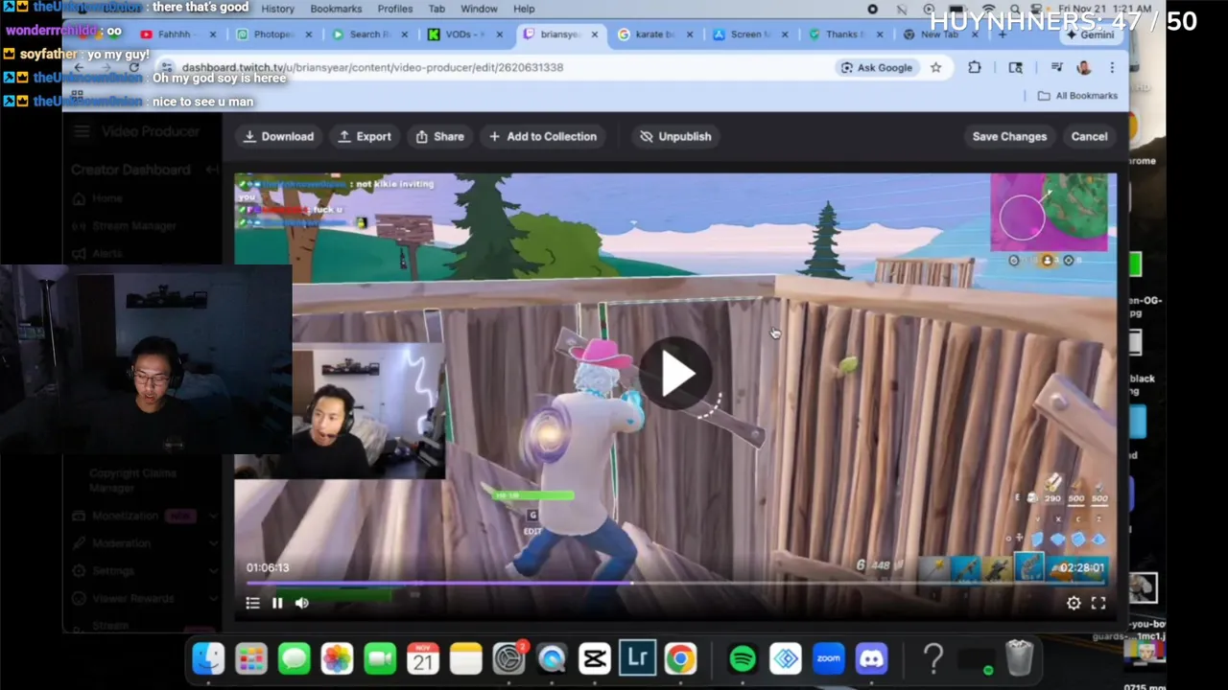The width and height of the screenshot is (1228, 690).
Task: Click Save Changes
Action: (x=1009, y=136)
